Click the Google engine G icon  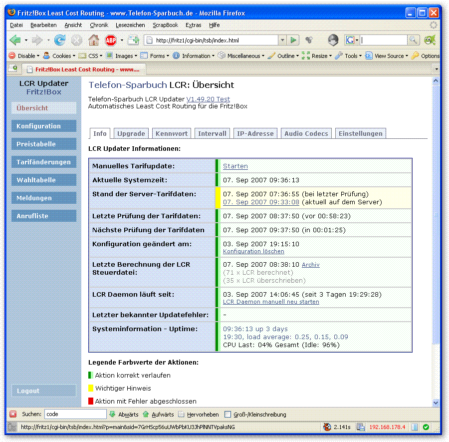(350, 40)
